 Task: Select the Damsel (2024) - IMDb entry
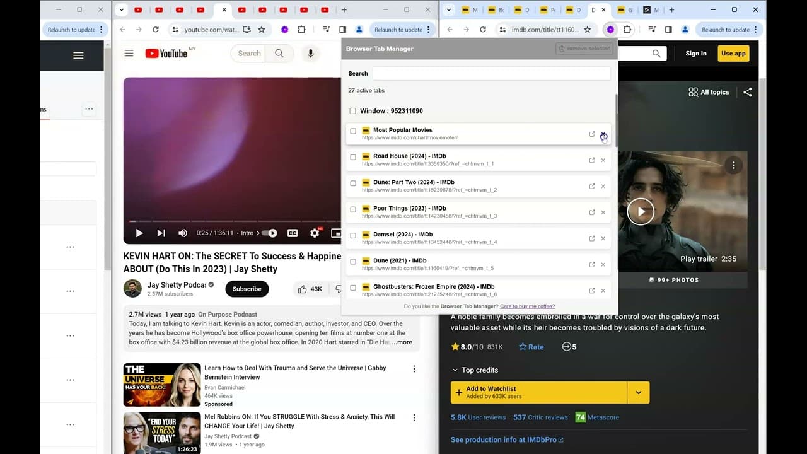pos(479,238)
